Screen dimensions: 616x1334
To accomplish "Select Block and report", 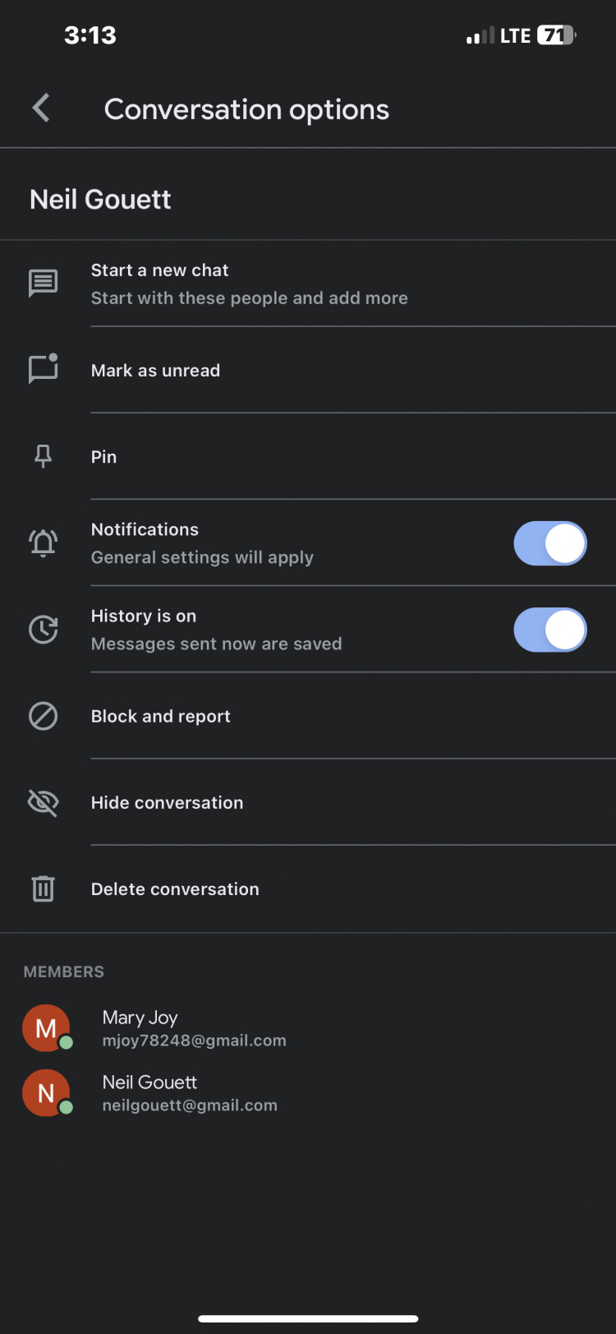I will [160, 717].
